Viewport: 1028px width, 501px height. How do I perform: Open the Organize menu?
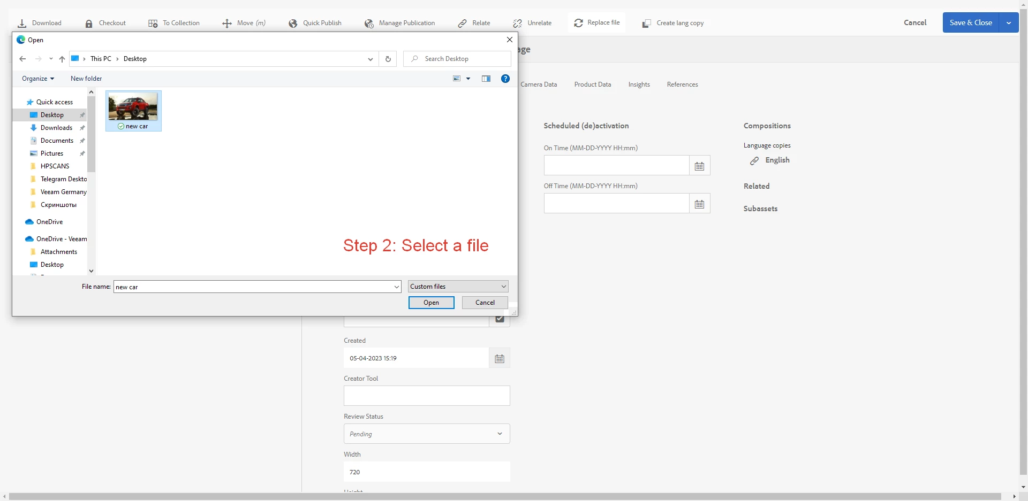(x=38, y=79)
